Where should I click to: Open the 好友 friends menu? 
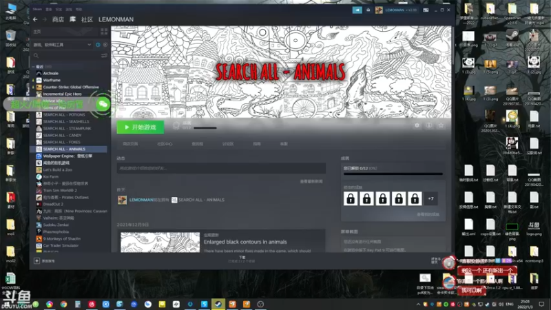[59, 10]
